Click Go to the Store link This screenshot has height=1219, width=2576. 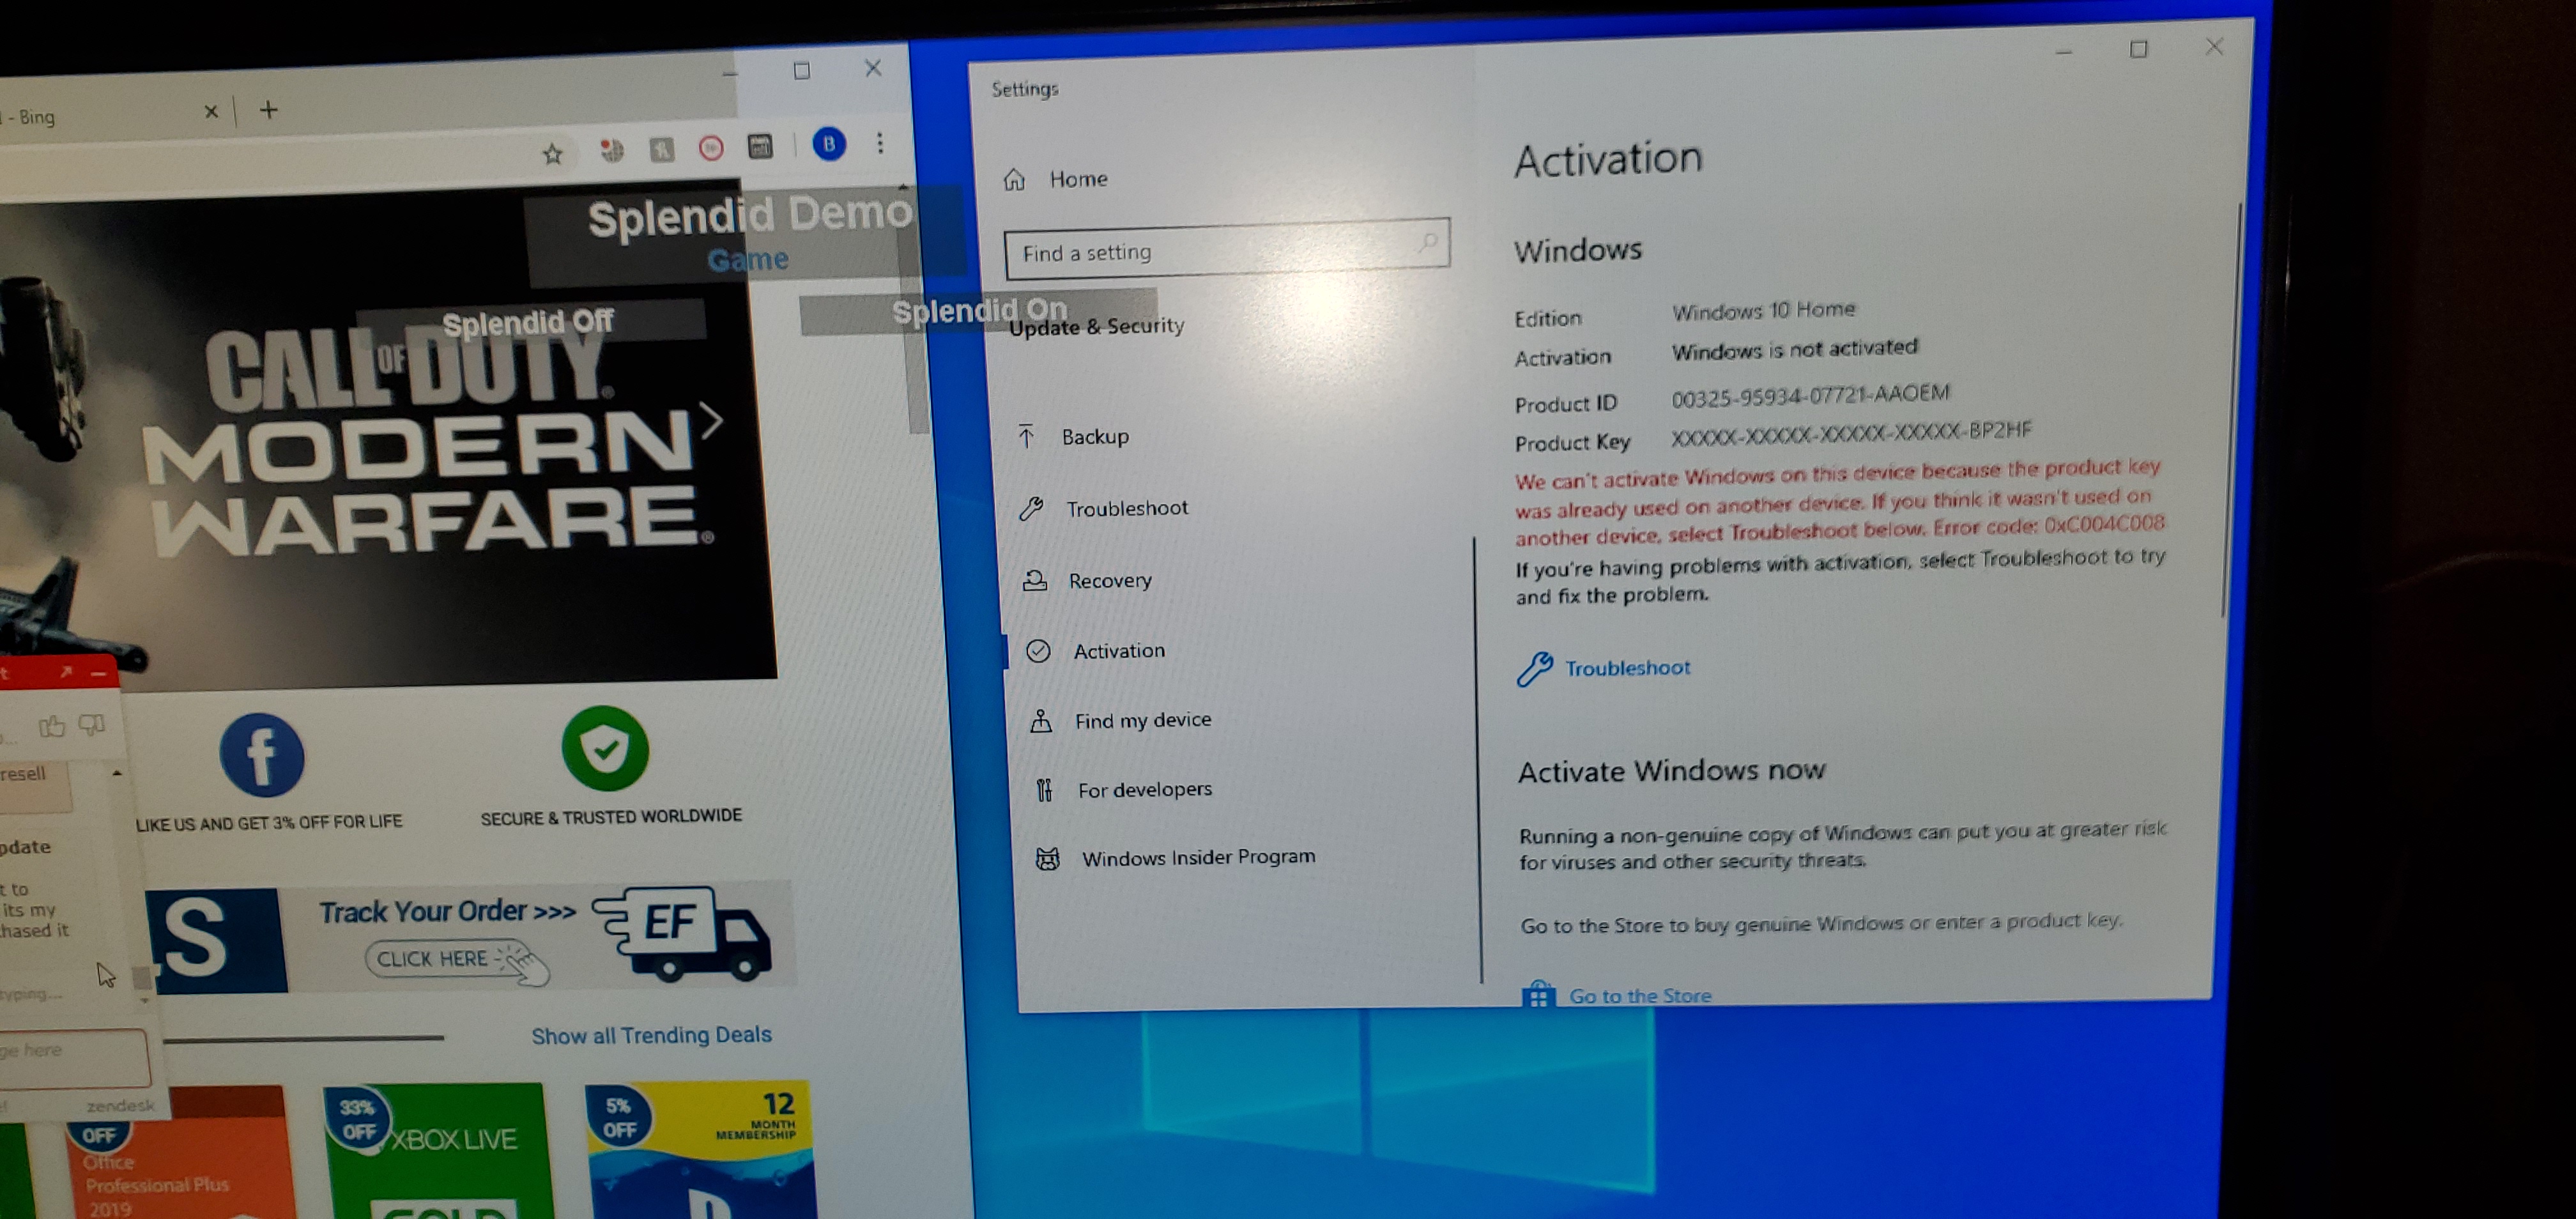tap(1639, 995)
